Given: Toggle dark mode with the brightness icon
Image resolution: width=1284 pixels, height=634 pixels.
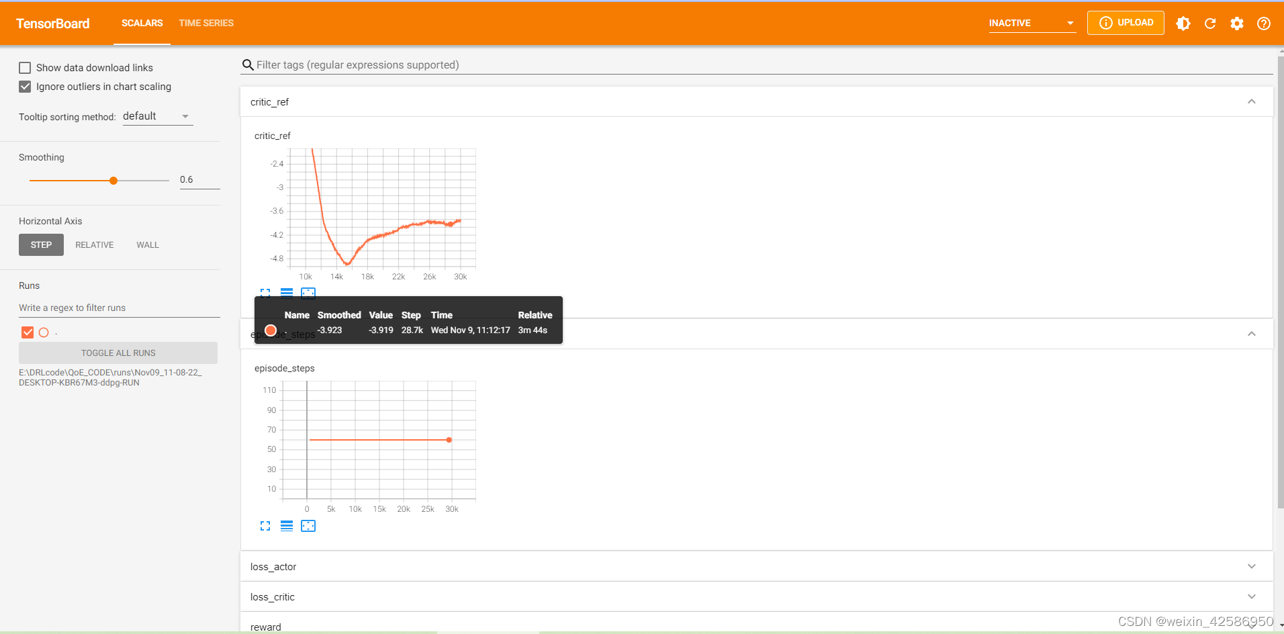Looking at the screenshot, I should coord(1183,23).
